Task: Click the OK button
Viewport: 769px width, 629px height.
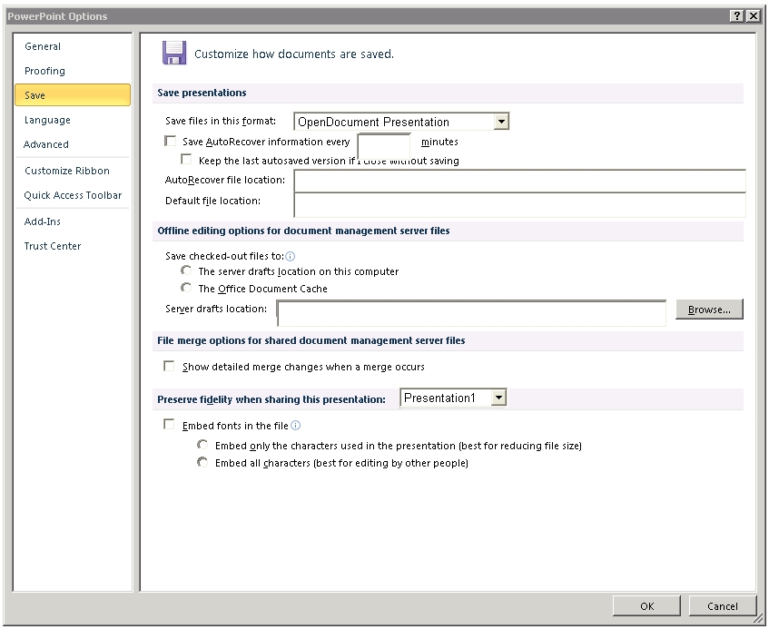Action: click(646, 606)
